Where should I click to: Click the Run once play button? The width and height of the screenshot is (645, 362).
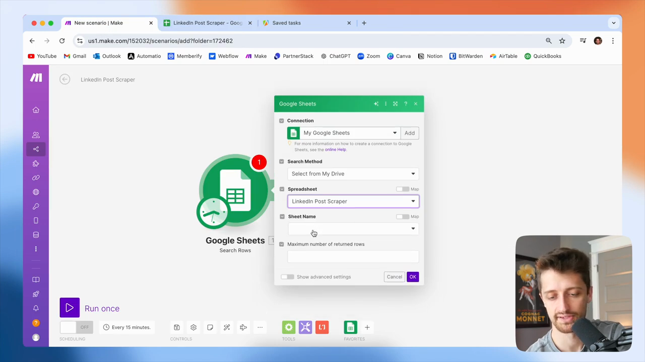pos(70,308)
